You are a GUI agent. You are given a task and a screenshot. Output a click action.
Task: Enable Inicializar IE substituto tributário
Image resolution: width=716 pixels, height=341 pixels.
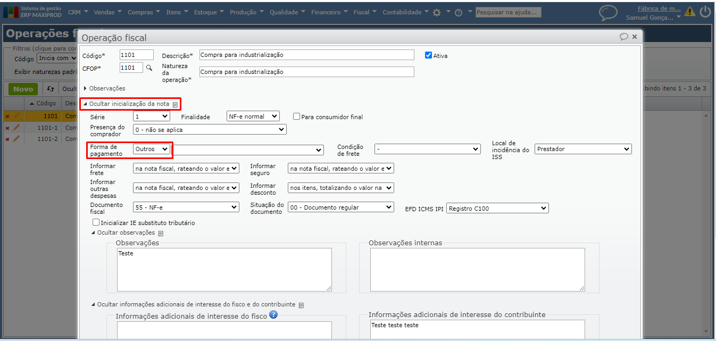click(96, 222)
